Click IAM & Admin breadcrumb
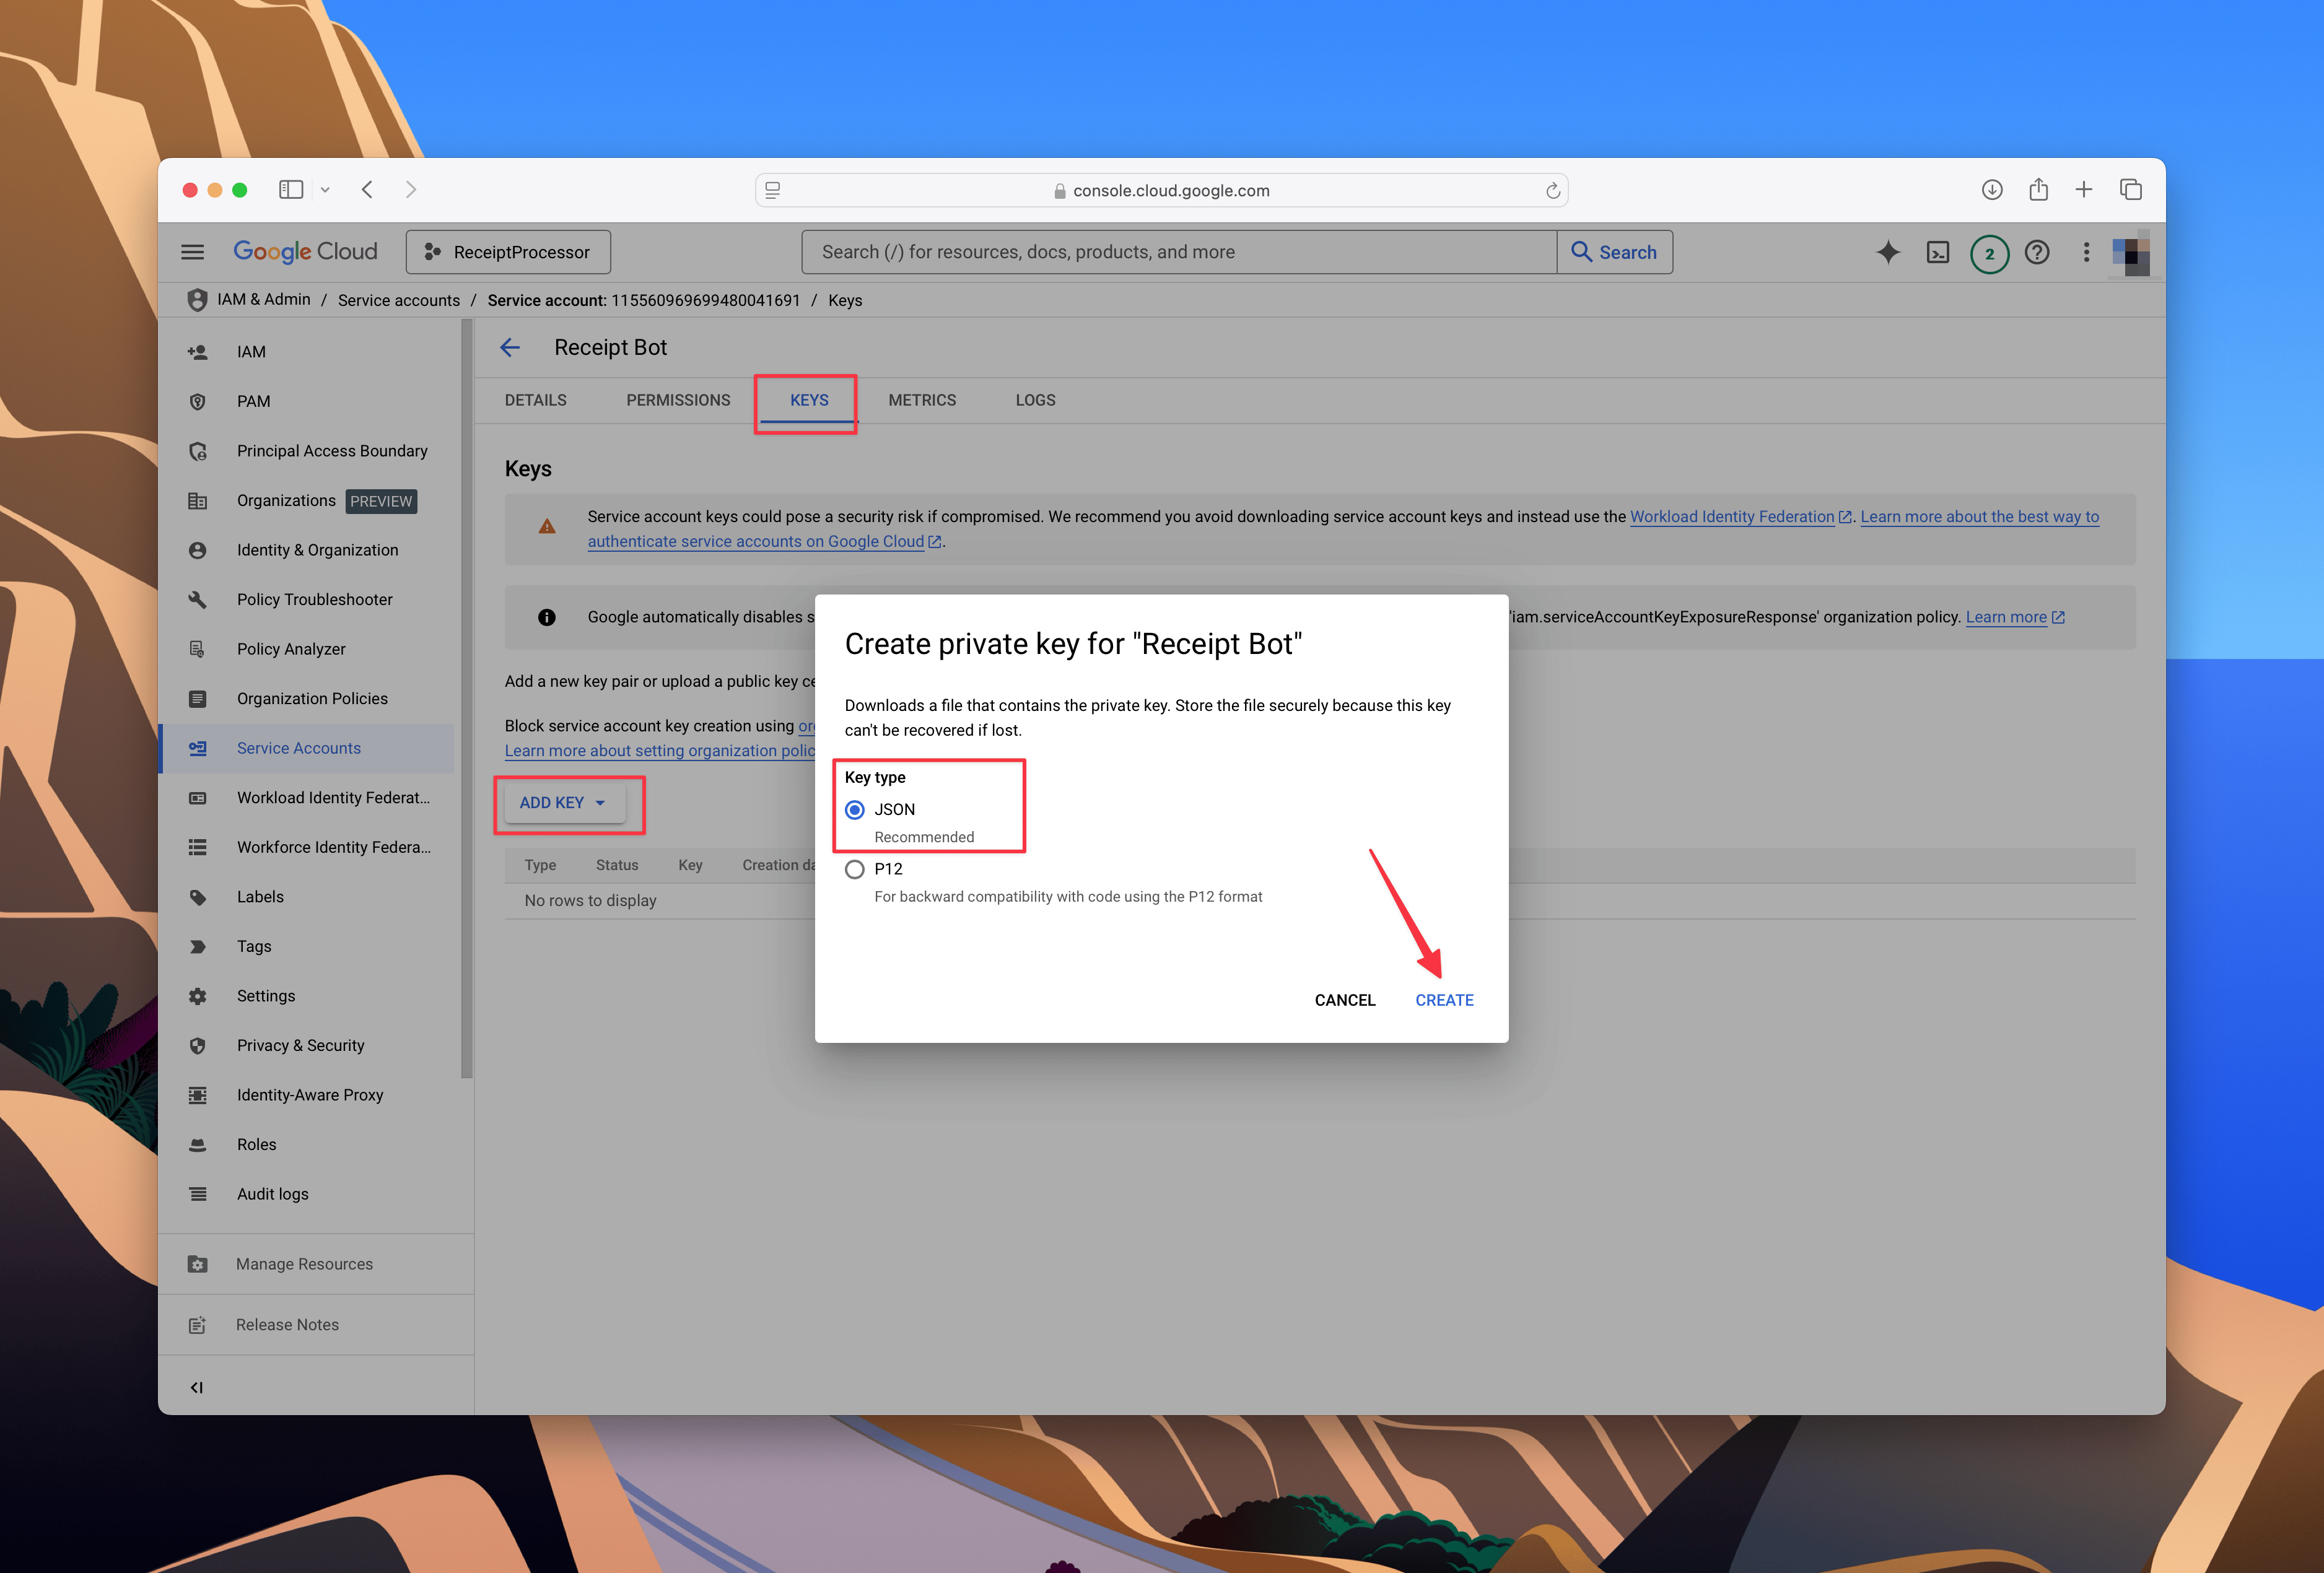2324x1573 pixels. [263, 299]
